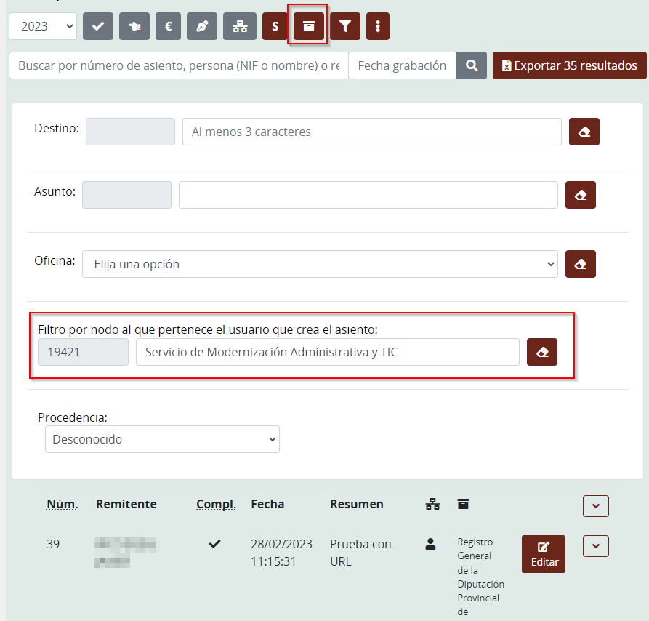Open the 2023 year dropdown
649x621 pixels.
click(x=42, y=26)
